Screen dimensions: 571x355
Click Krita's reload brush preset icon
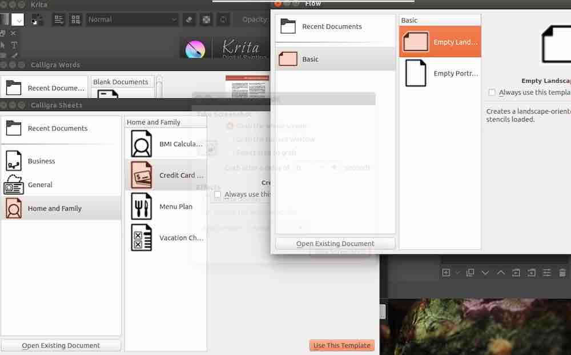pos(223,19)
